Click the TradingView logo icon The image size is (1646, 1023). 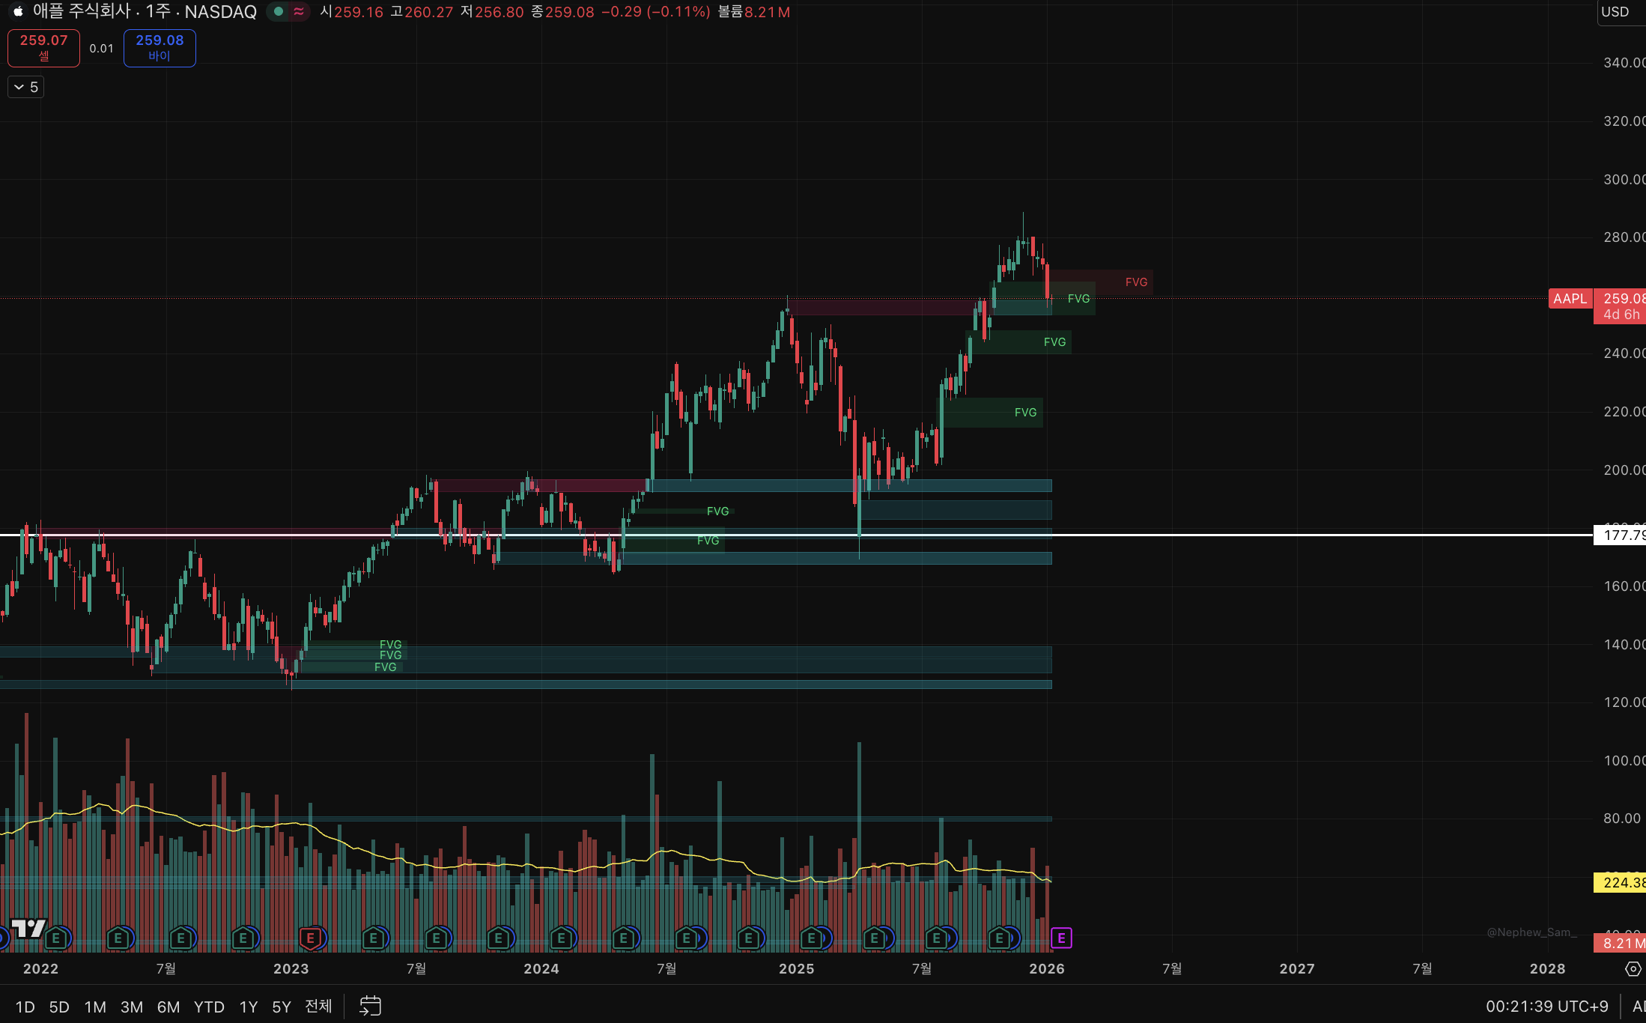28,929
